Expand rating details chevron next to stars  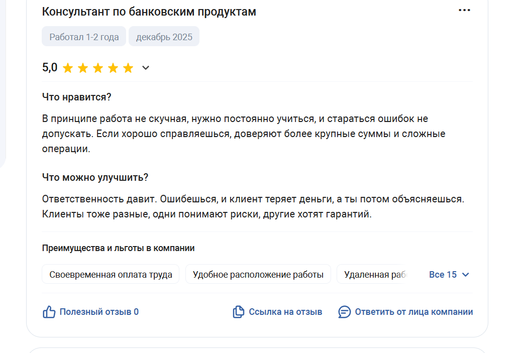pyautogui.click(x=146, y=68)
